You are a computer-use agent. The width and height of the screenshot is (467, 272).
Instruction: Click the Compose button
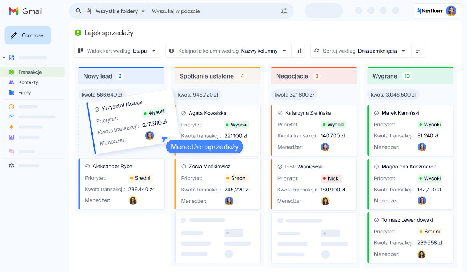[28, 35]
